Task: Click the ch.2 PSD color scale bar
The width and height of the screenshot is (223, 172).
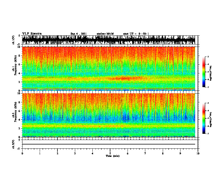Action: click(204, 118)
